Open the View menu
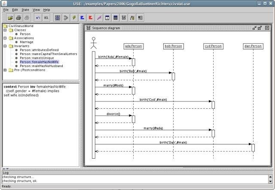275x190 pixels. point(36,10)
